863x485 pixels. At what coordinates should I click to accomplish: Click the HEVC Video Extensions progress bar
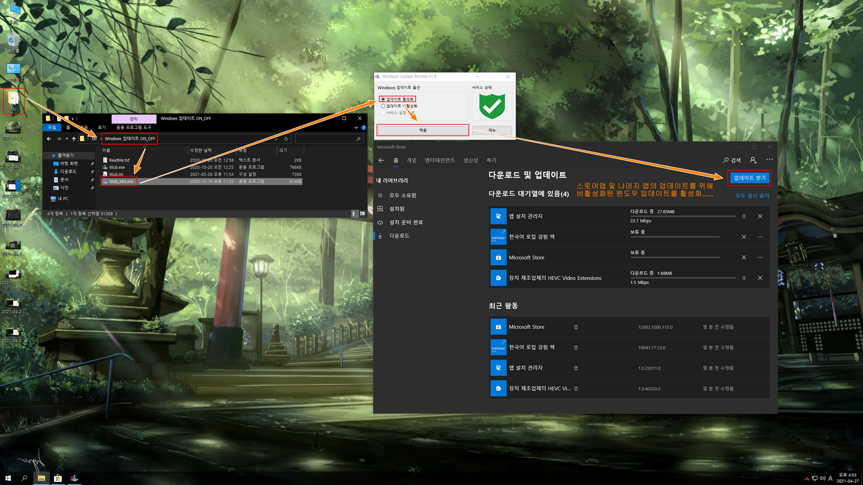click(x=683, y=278)
